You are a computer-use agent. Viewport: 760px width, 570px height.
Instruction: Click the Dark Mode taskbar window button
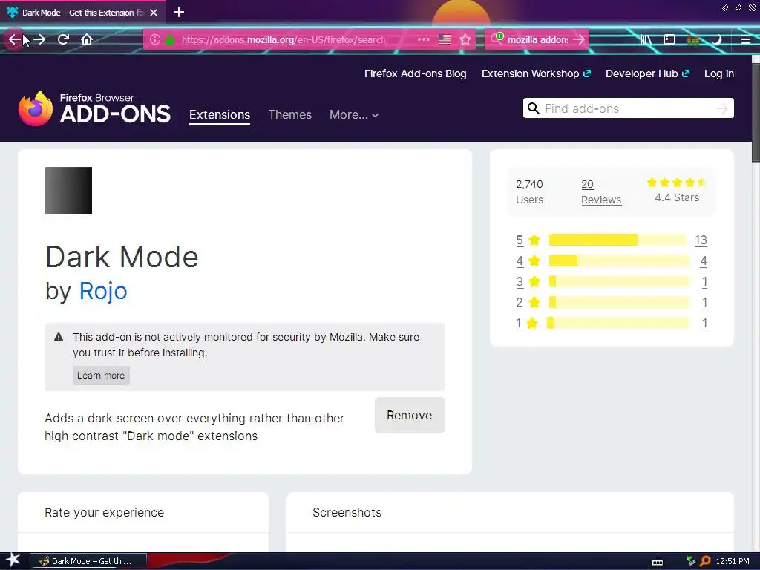[88, 561]
